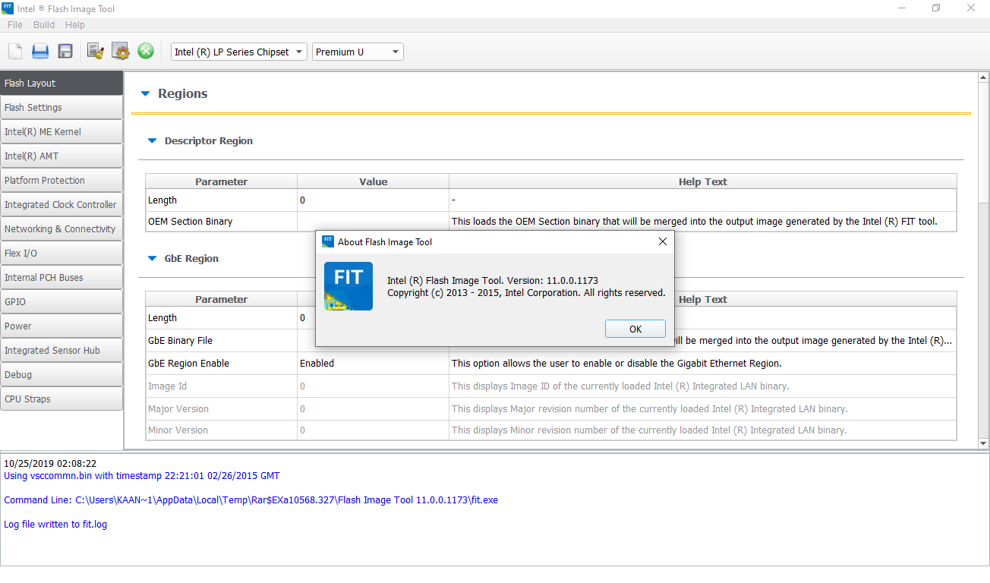Click the floppy disk Save icon
The image size is (990, 583).
coord(65,52)
